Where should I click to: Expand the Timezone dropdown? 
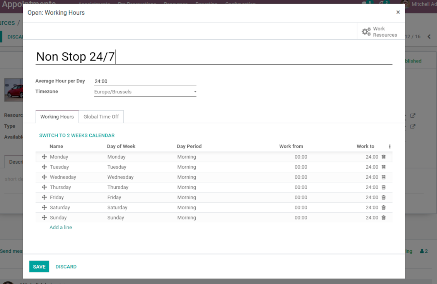(x=145, y=92)
